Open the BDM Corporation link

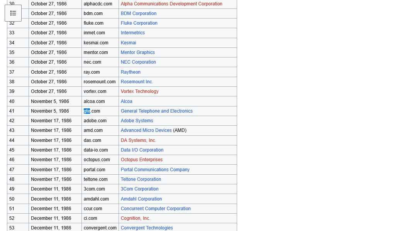tap(138, 13)
